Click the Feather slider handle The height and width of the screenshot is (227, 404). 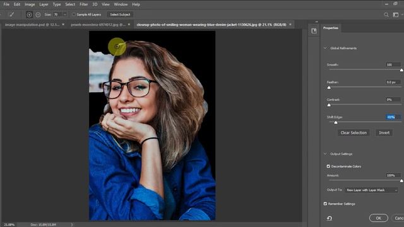[x=329, y=88]
